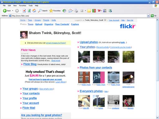
Task: Open the Invite navigation link
Action: [x=54, y=20]
